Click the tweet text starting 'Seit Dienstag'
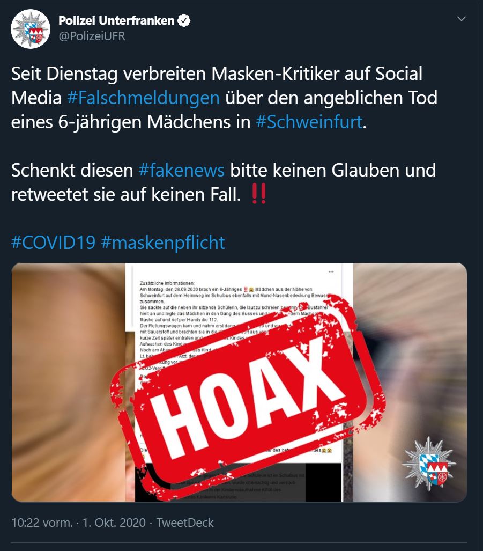This screenshot has width=483, height=551. click(x=224, y=98)
